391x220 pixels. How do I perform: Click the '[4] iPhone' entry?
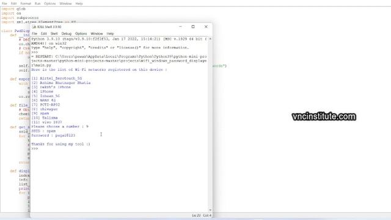point(42,92)
